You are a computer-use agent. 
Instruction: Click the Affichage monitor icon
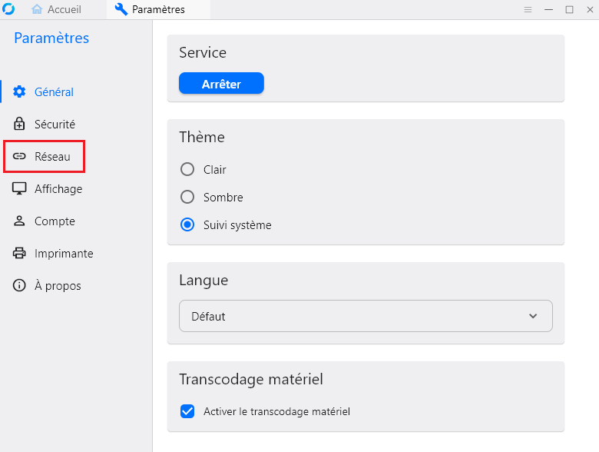[20, 189]
